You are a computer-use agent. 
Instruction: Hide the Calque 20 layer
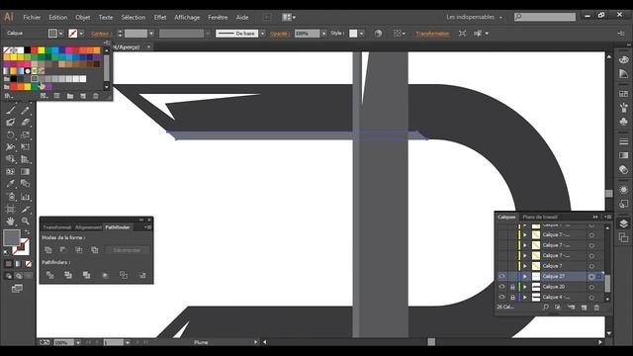coord(501,287)
